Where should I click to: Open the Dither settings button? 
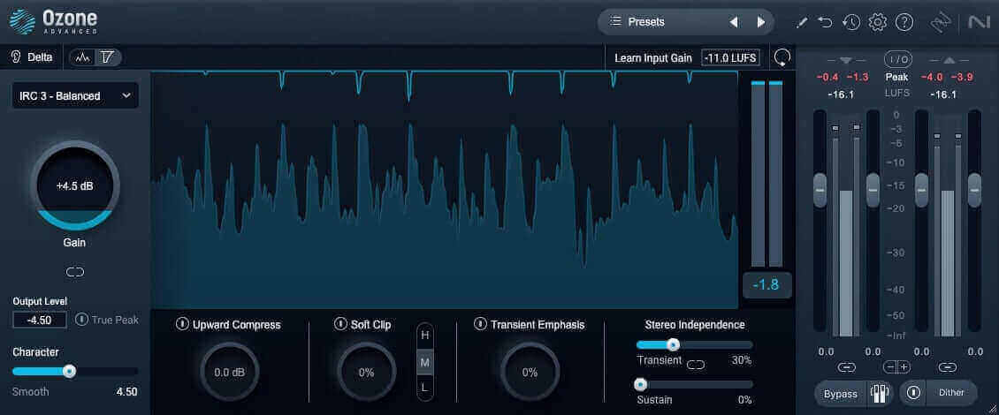[952, 393]
